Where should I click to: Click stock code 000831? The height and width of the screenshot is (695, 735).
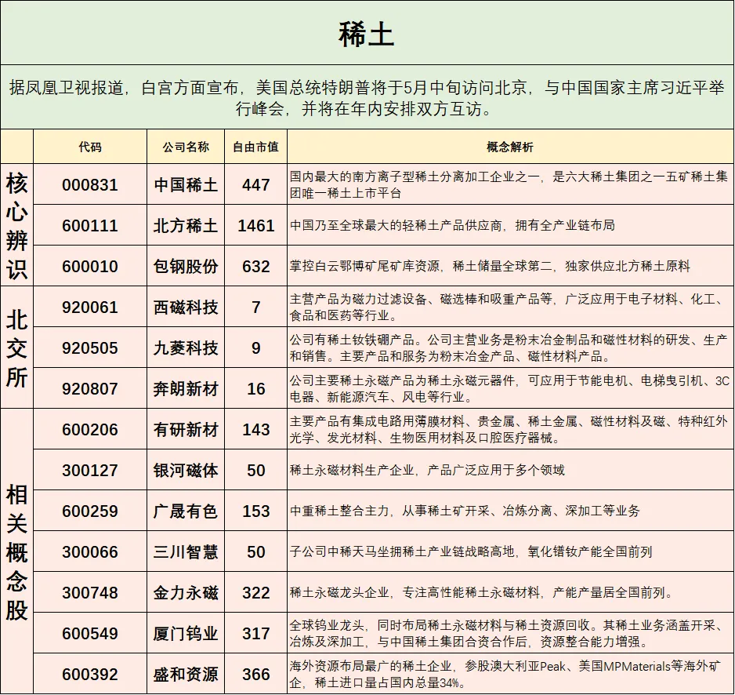point(90,185)
